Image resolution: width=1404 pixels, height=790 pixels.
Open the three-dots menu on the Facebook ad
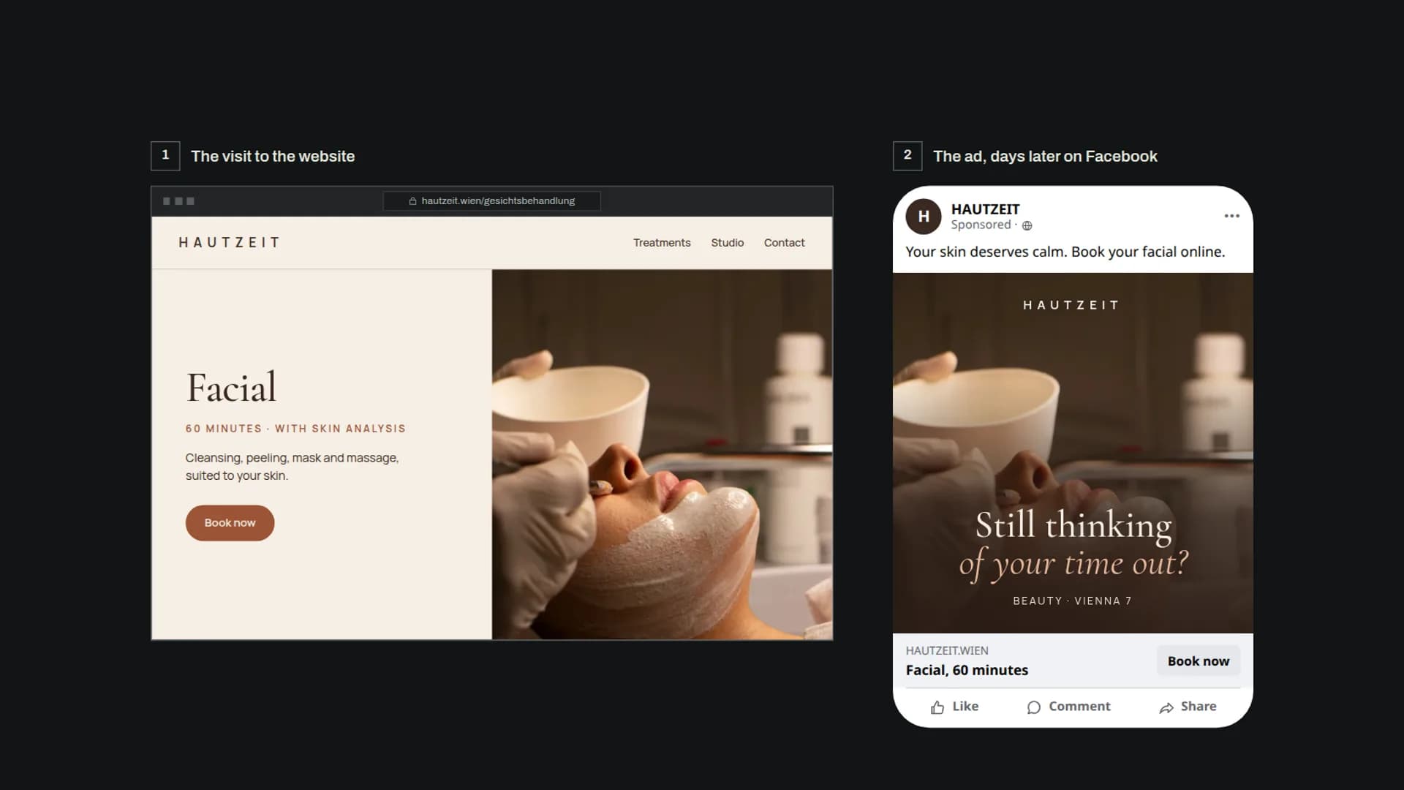tap(1231, 216)
